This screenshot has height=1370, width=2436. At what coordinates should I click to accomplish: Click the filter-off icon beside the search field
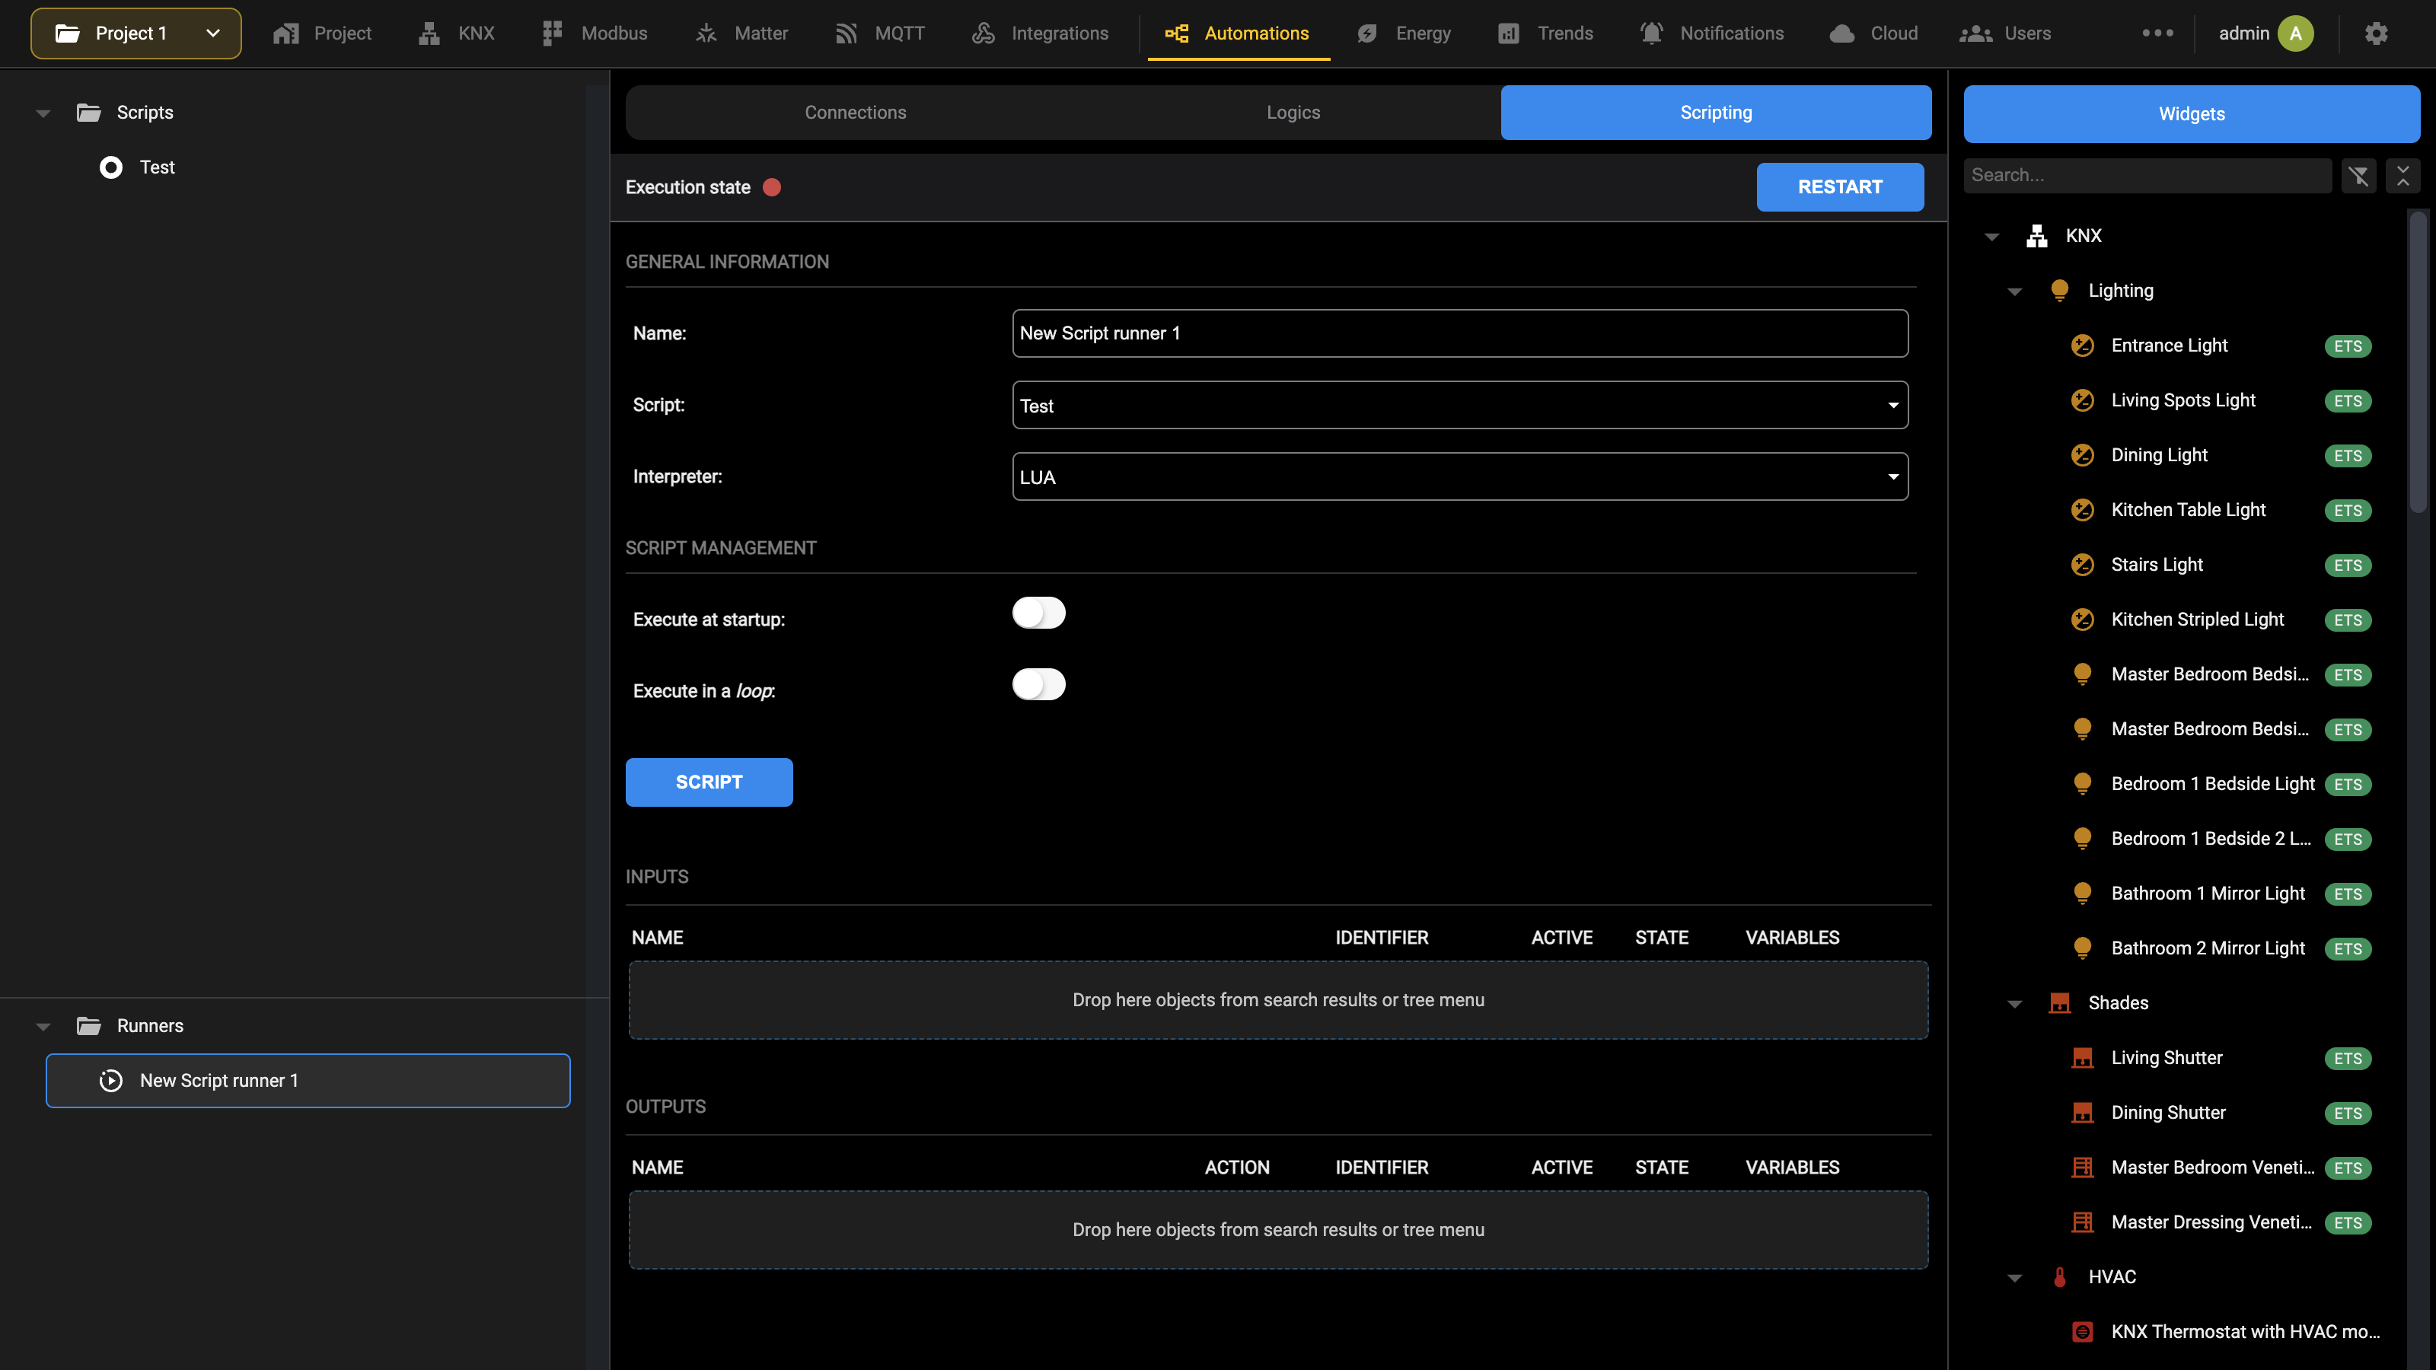[2358, 175]
